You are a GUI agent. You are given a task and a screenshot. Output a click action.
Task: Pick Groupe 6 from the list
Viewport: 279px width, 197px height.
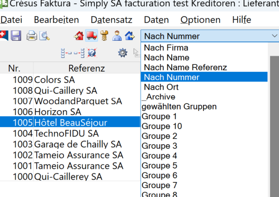(x=204, y=176)
